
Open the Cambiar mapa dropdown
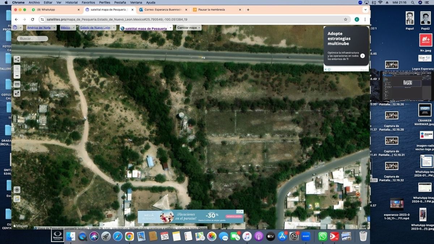189,28
